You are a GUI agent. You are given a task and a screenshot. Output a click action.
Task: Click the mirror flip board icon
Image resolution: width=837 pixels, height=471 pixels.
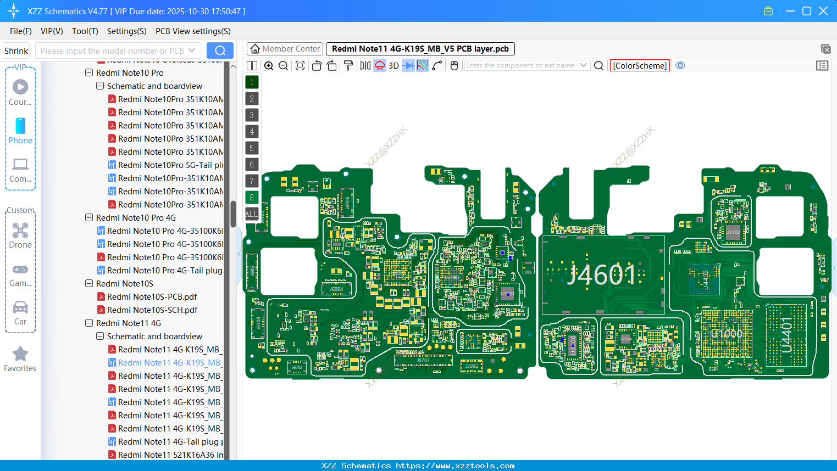(365, 66)
